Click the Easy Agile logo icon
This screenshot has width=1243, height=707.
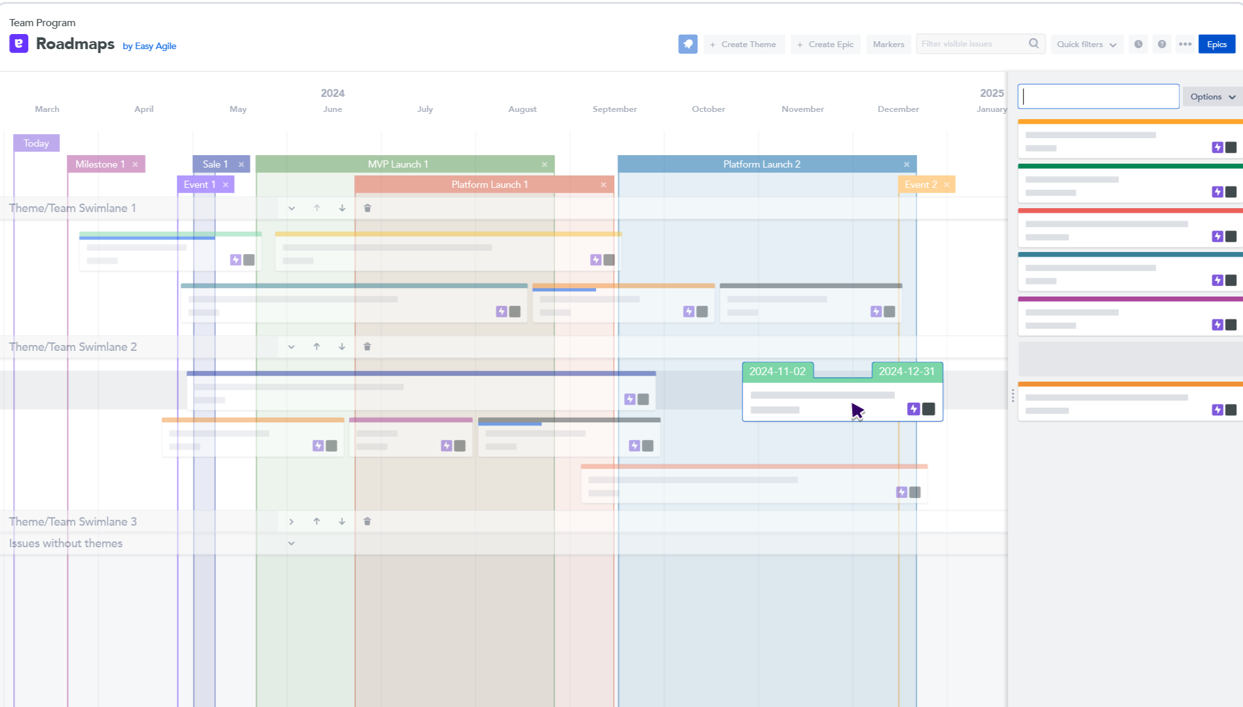click(x=18, y=44)
